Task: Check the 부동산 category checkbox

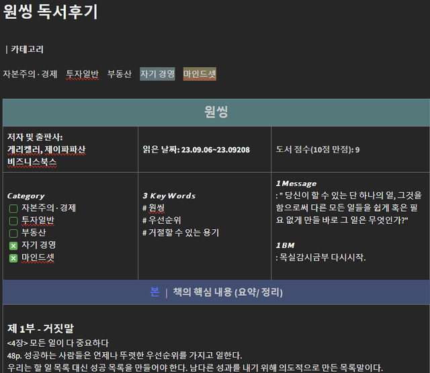Action: [13, 233]
